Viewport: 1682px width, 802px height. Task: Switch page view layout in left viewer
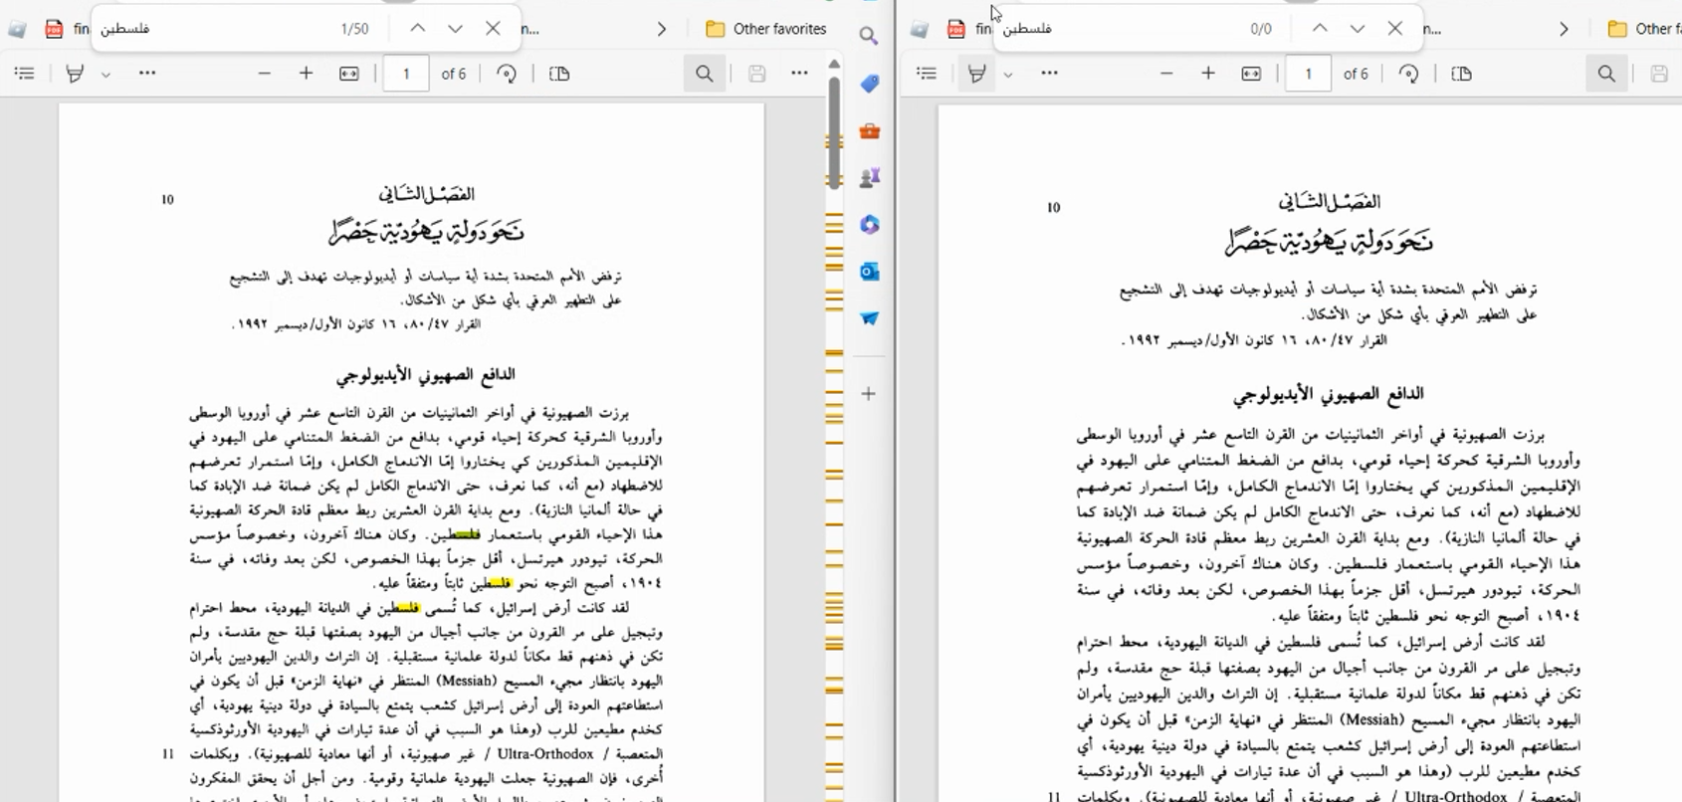(559, 74)
